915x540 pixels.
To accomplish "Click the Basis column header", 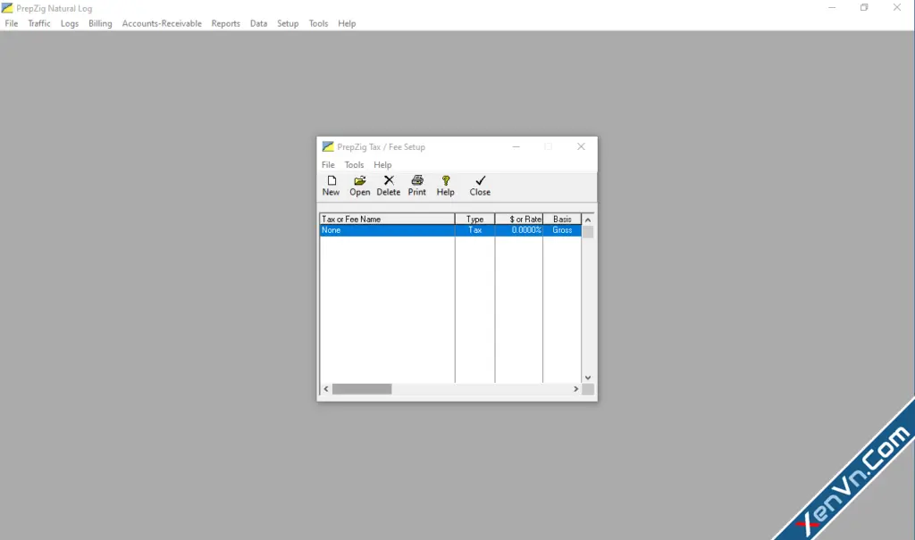I will (562, 220).
